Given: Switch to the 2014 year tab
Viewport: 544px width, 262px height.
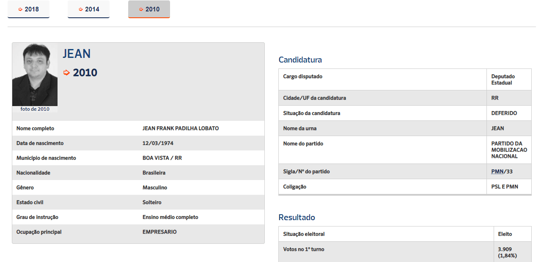Looking at the screenshot, I should click(x=88, y=9).
